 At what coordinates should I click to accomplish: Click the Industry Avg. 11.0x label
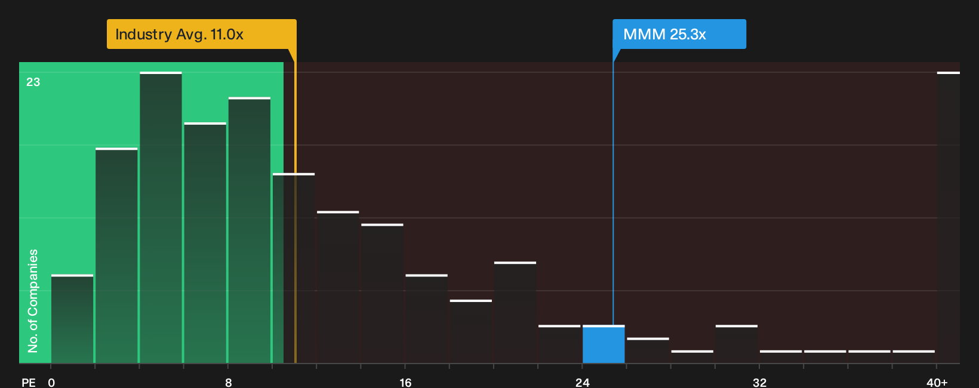[x=202, y=34]
